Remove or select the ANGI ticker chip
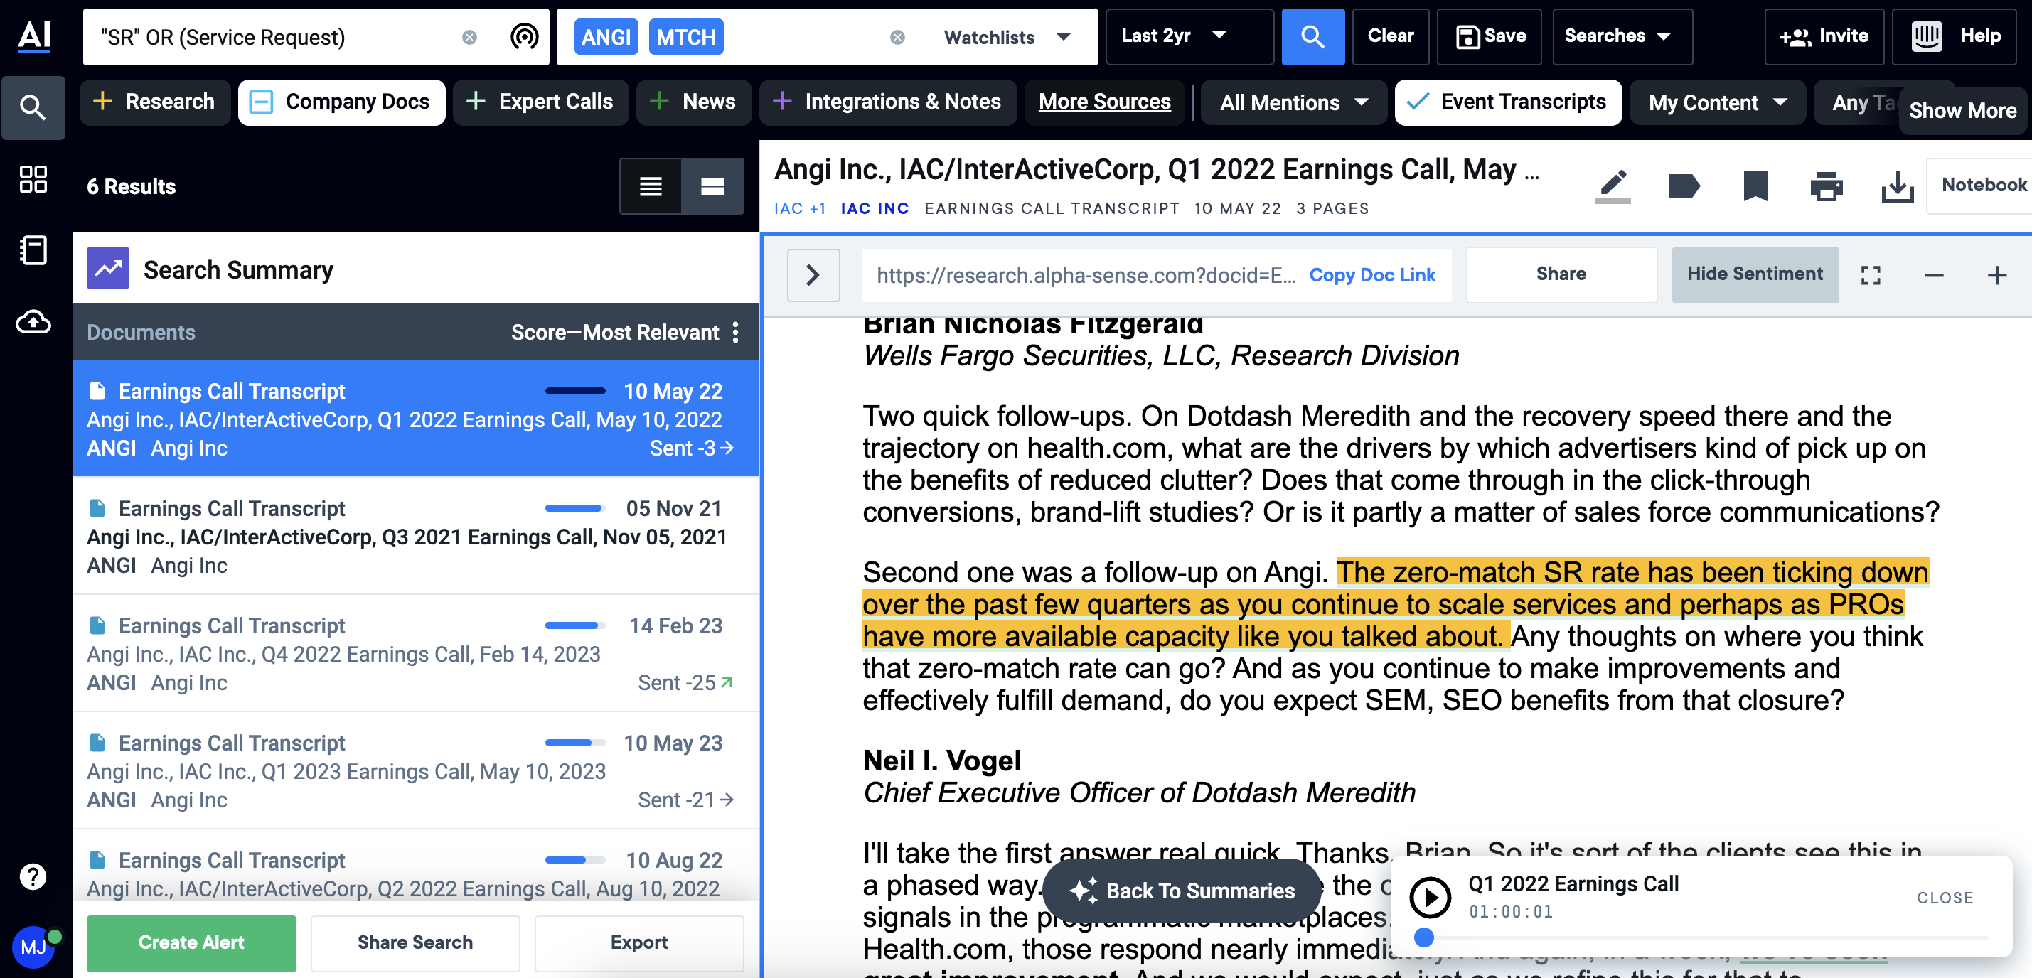The width and height of the screenshot is (2032, 978). (x=606, y=37)
